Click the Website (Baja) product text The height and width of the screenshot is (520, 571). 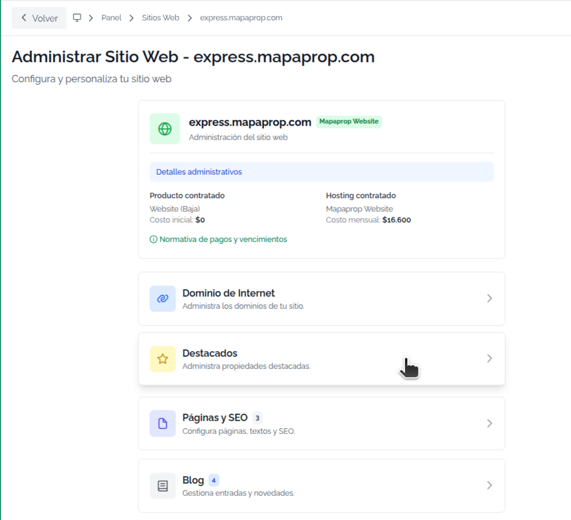click(x=175, y=209)
